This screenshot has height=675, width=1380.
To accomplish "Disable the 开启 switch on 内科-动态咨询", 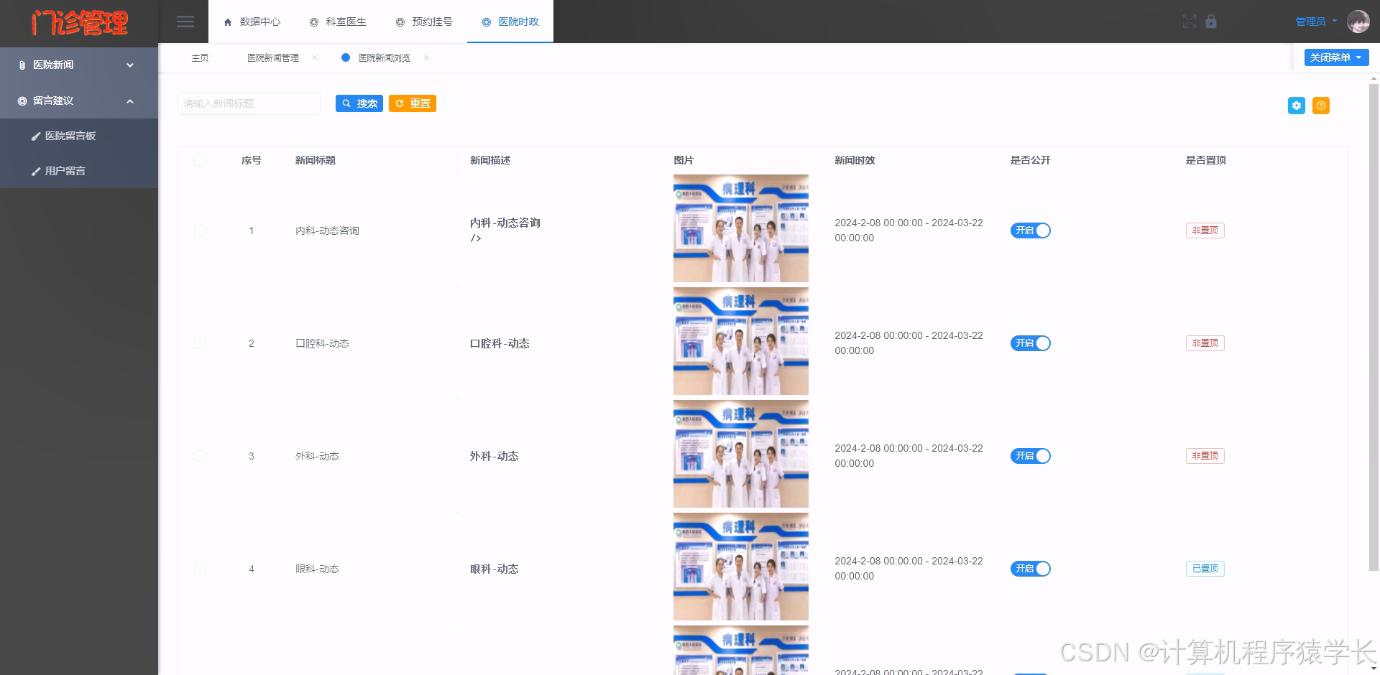I will 1030,231.
